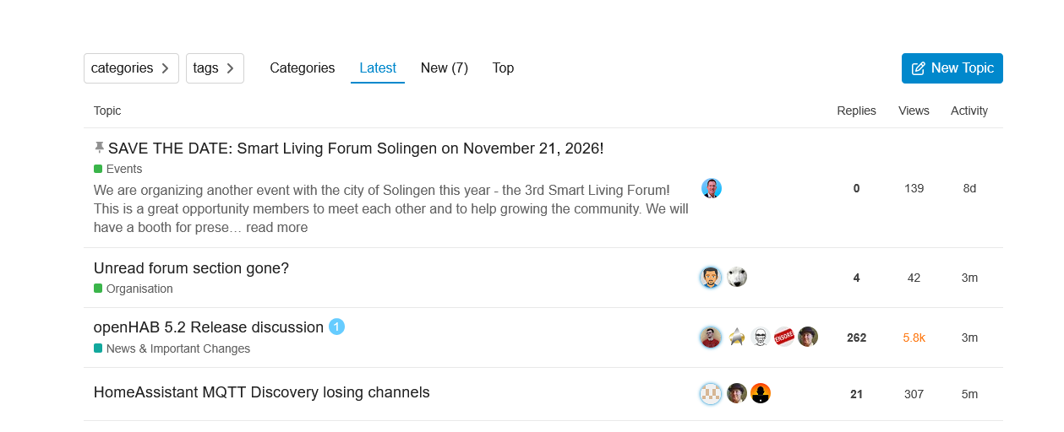Viewport: 1064px width, 432px height.
Task: Click the pencil icon in New Topic
Action: point(918,68)
